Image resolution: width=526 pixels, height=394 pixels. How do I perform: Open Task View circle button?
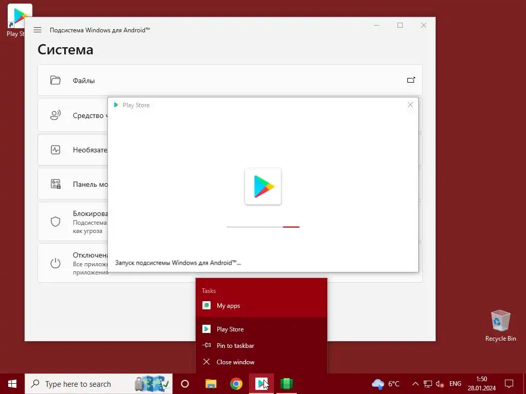pyautogui.click(x=185, y=384)
